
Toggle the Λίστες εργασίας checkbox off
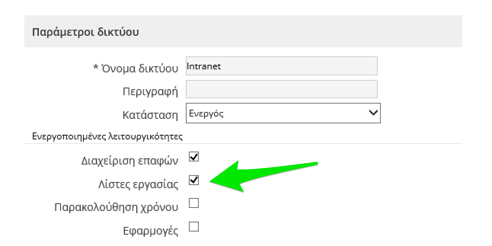[194, 180]
